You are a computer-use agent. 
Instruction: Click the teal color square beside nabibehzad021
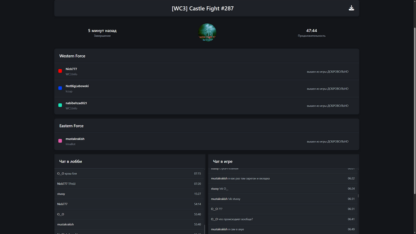(60, 105)
